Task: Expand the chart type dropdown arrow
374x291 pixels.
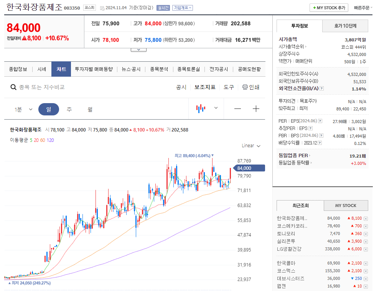Action: (216, 108)
